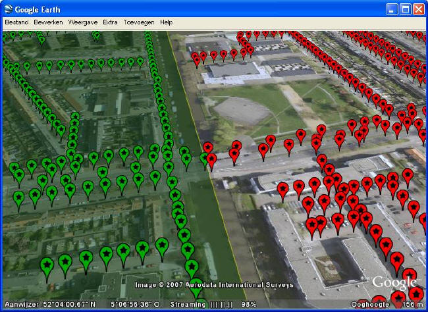Click the longitude 5°06'56.36" O readout
Image resolution: width=428 pixels, height=312 pixels.
tap(136, 304)
